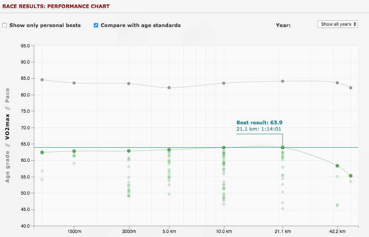
Task: Click the last green point past 42.2 km
Action: point(351,176)
